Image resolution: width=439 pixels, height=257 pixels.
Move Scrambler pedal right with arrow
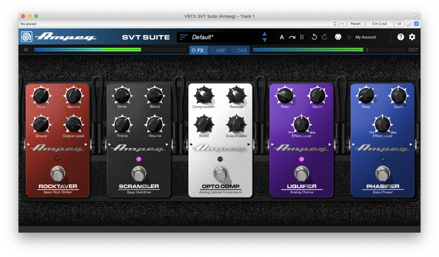(x=167, y=144)
